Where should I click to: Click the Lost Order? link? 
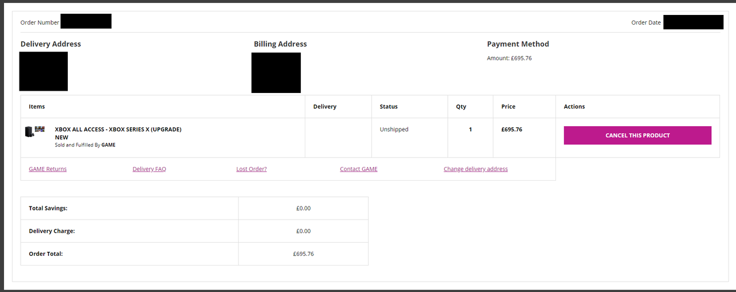[251, 169]
